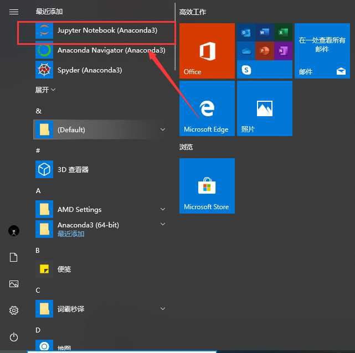
Task: Click the Power button icon
Action: (14, 337)
